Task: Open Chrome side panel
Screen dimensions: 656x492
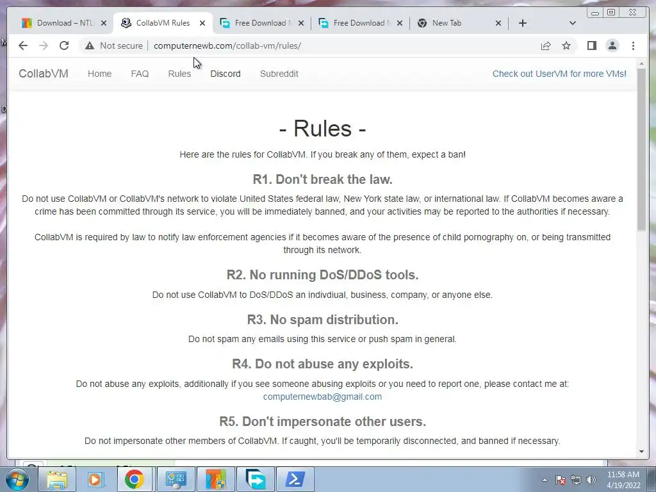Action: [591, 45]
